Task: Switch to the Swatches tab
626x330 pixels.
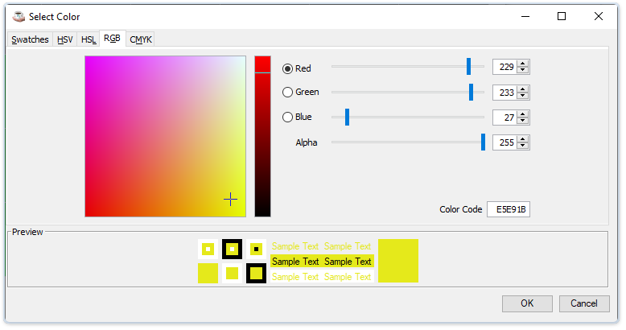Action: click(30, 39)
